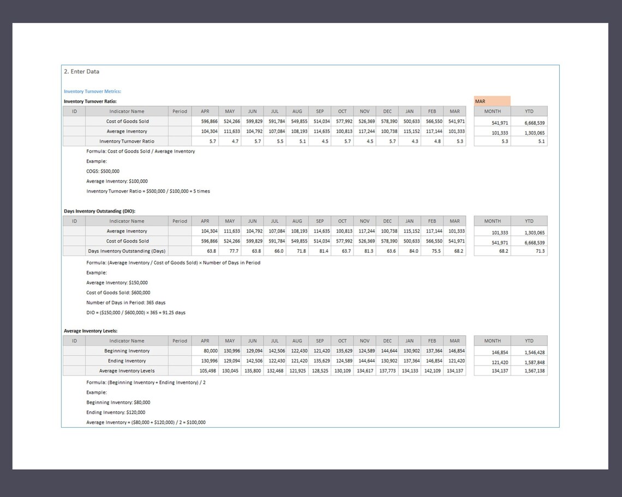622x497 pixels.
Task: Select the orange MAR month selector cell
Action: point(492,101)
